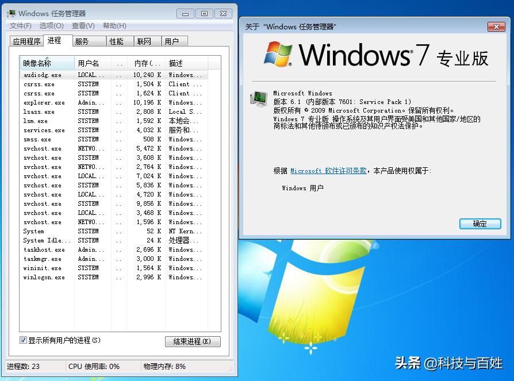This screenshot has width=514, height=381.
Task: Open the 文件 menu
Action: (x=21, y=25)
